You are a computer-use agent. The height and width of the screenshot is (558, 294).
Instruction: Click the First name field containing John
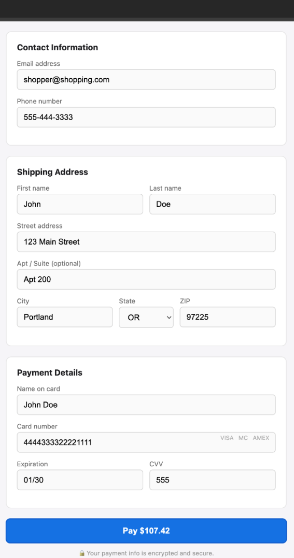80,204
